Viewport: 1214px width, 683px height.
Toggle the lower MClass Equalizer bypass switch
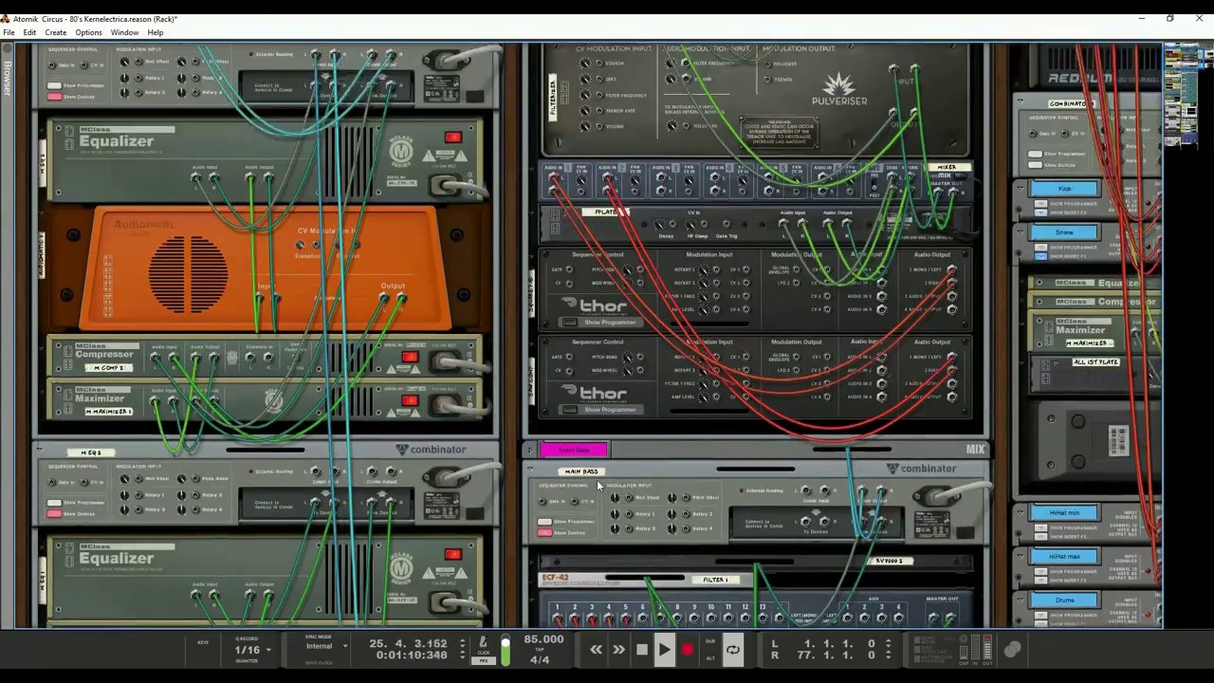[452, 554]
